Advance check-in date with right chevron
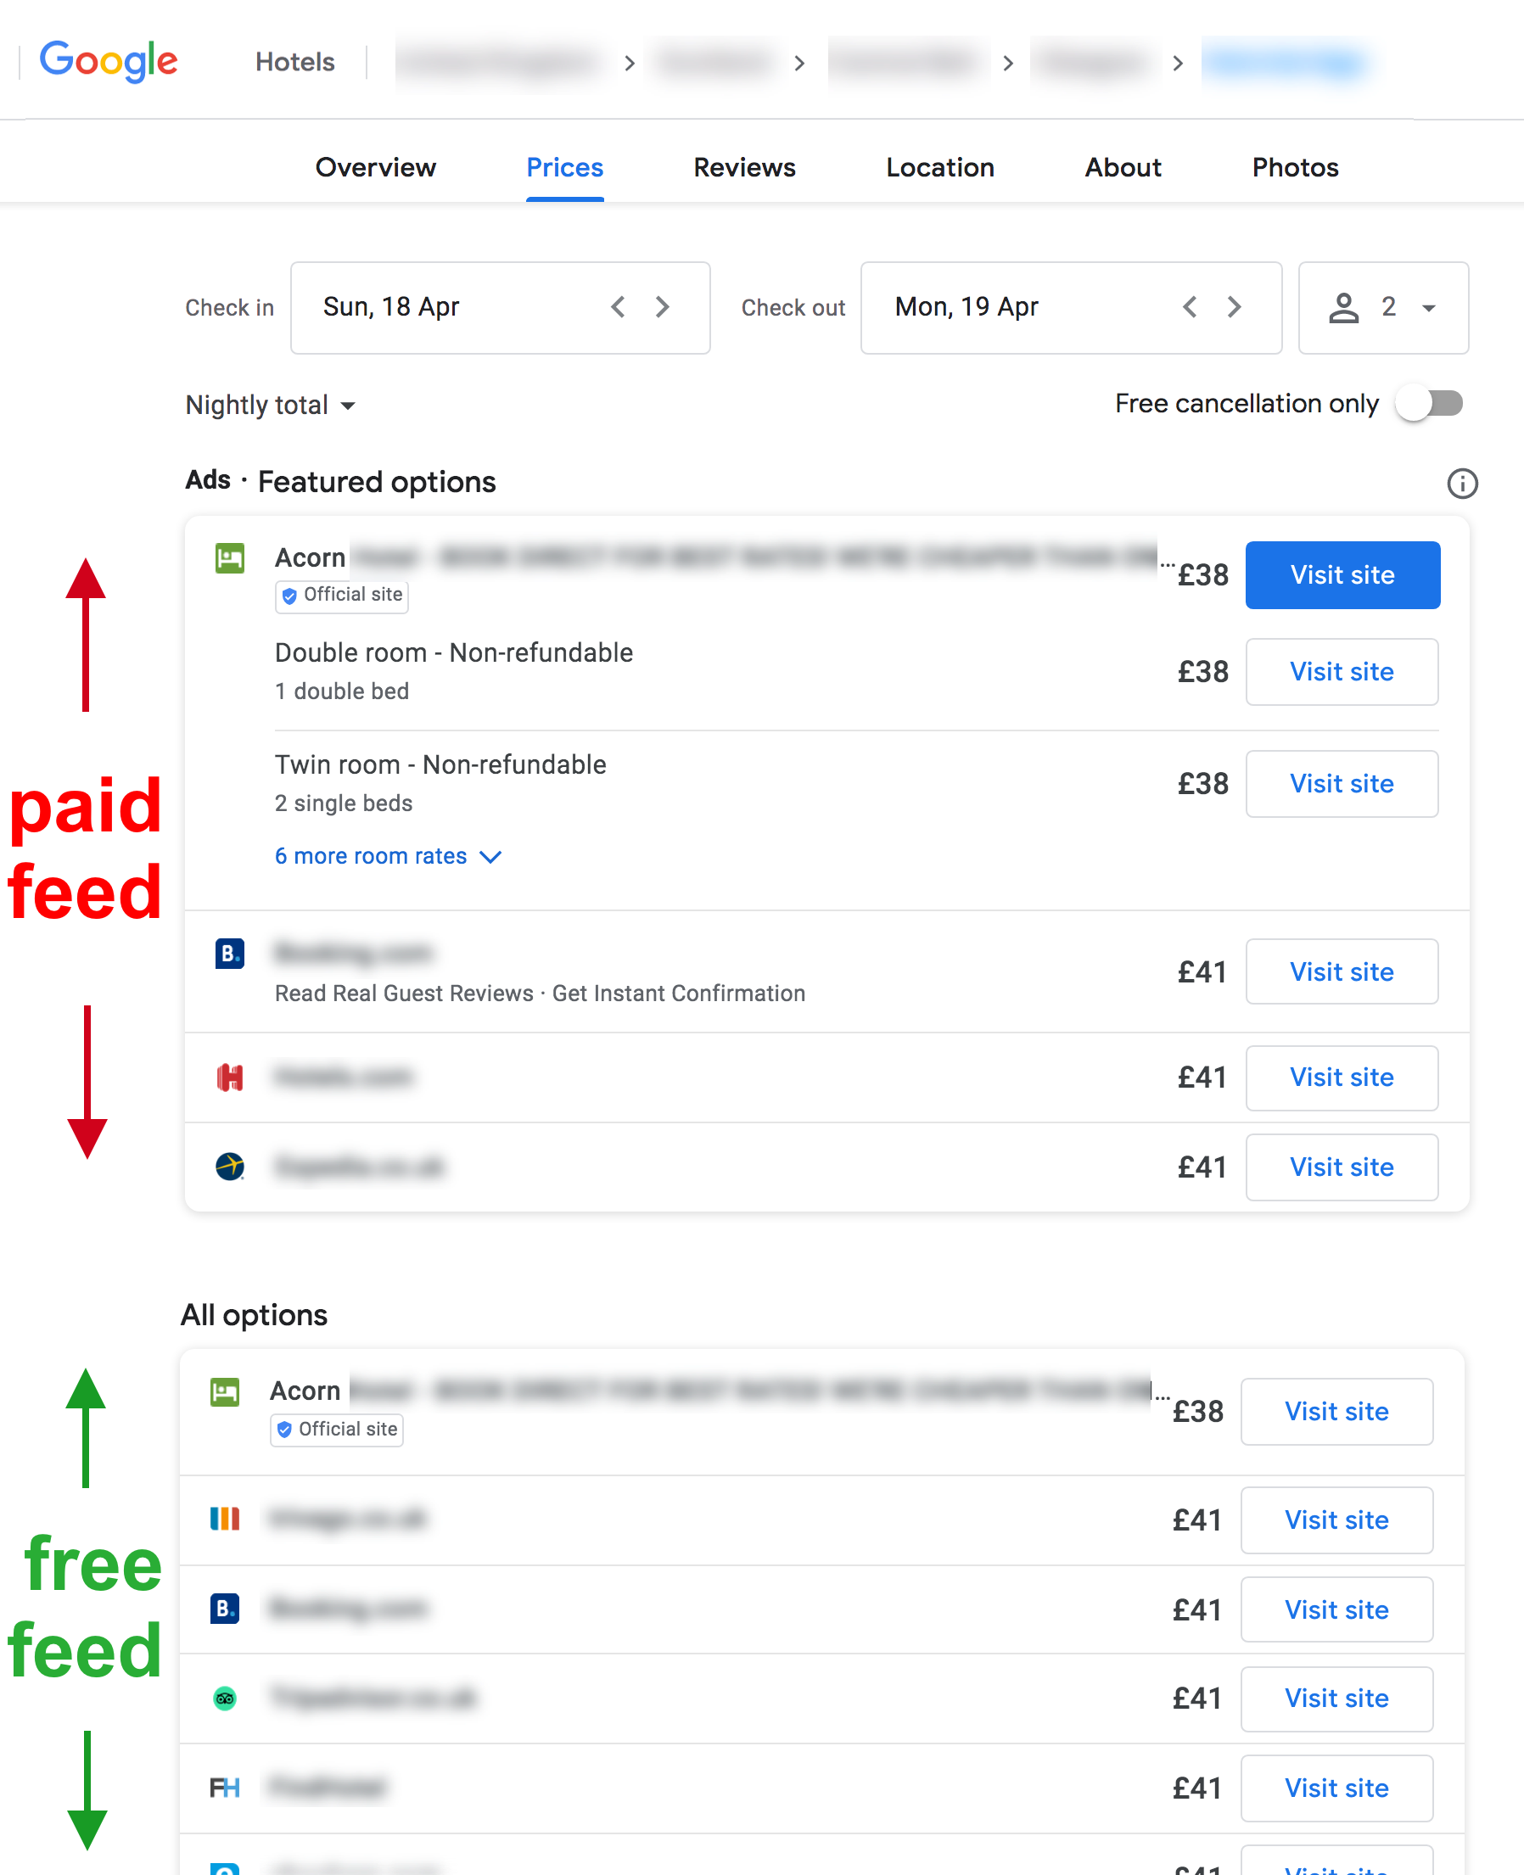This screenshot has width=1524, height=1875. (x=663, y=307)
